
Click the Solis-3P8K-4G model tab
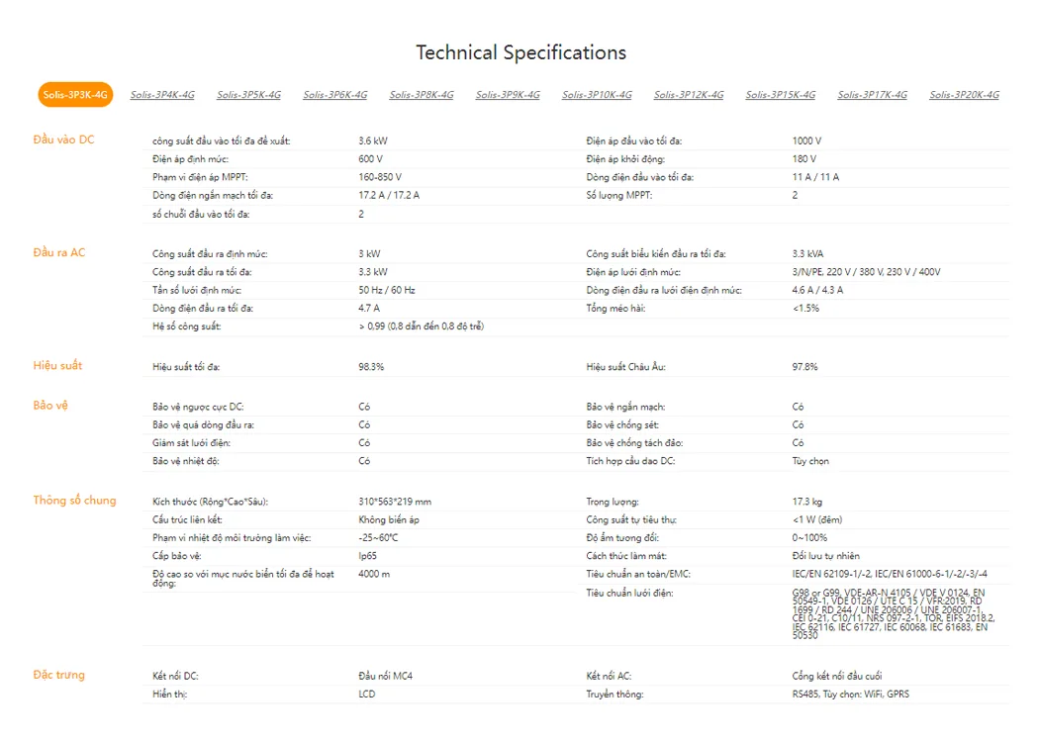(421, 95)
